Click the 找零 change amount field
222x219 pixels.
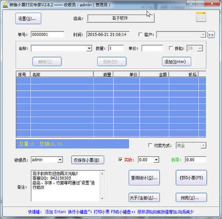click(195, 160)
